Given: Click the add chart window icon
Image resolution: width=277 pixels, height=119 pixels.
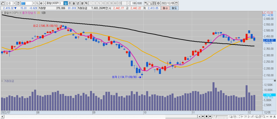Looking at the screenshot, I should [231, 116].
